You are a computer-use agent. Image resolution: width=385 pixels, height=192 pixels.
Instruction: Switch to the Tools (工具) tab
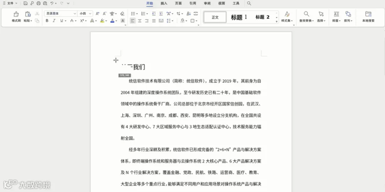pyautogui.click(x=236, y=3)
